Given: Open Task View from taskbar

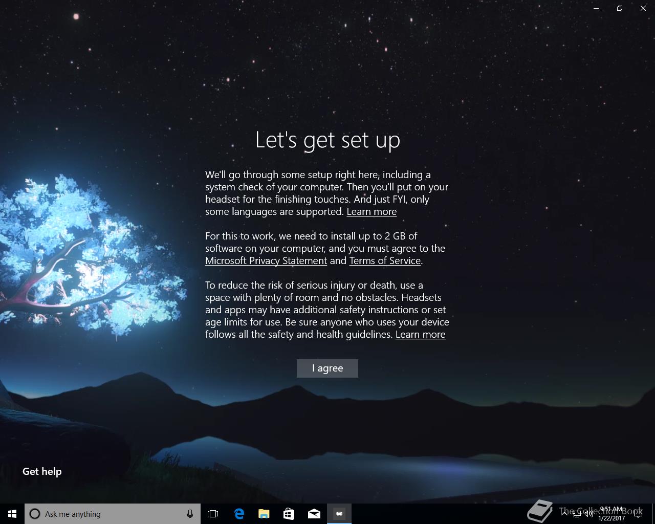Looking at the screenshot, I should (213, 514).
